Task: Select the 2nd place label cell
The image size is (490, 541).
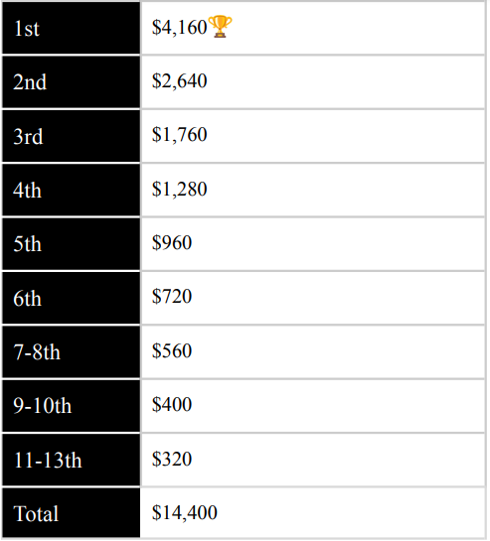Action: pos(72,82)
